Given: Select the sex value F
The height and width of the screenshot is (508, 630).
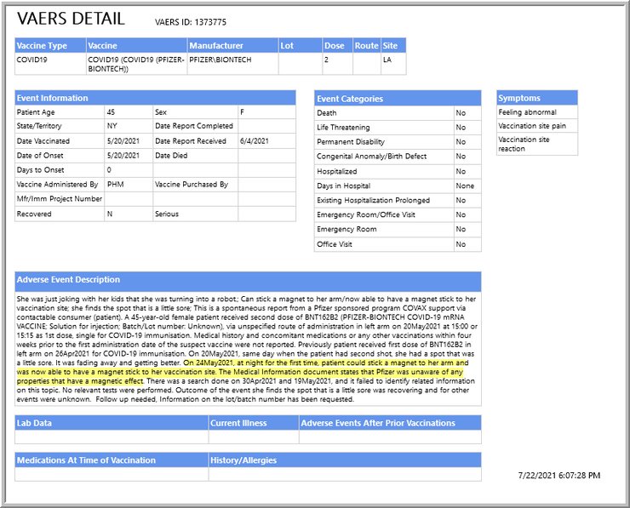Looking at the screenshot, I should (243, 112).
